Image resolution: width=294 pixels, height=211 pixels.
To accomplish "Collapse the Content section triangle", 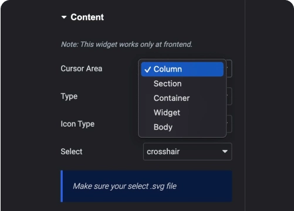I will click(x=64, y=17).
